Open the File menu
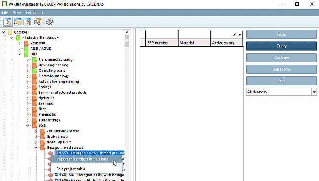 point(5,13)
